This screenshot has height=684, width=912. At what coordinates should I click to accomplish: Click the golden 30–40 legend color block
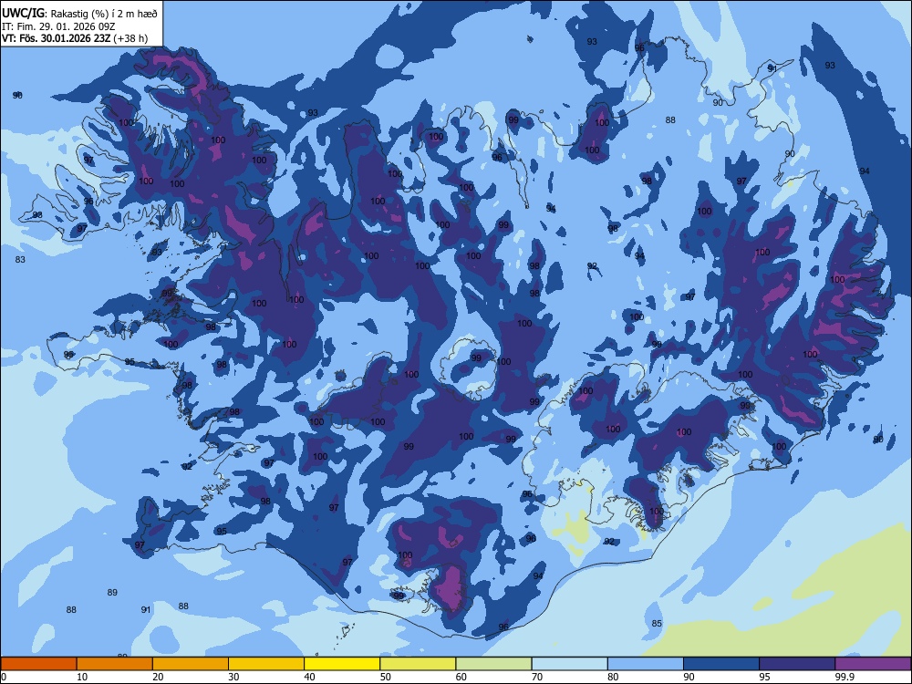pos(266,664)
